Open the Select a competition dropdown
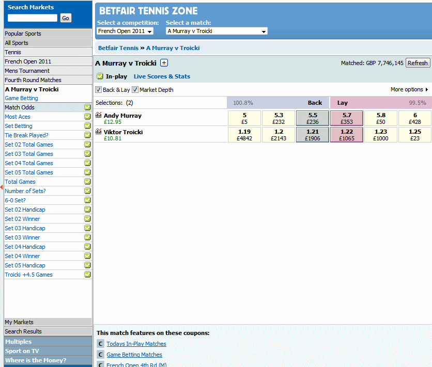This screenshot has width=432, height=367. [125, 31]
